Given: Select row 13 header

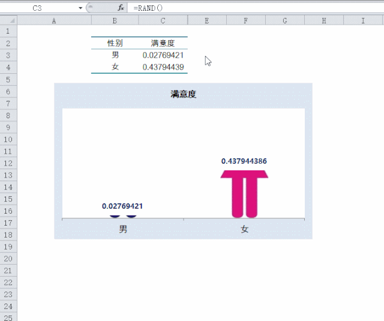Looking at the screenshot, I should [8, 175].
